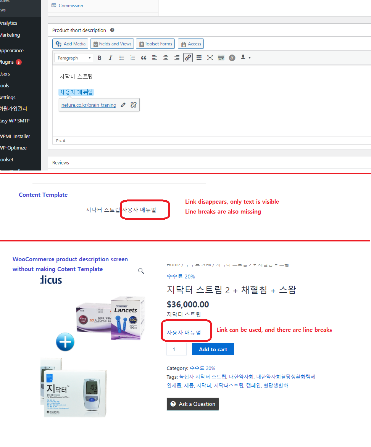Open the 녹십자 지닥터 스트립 tag
Viewport: 371px width, 447px height.
203,377
